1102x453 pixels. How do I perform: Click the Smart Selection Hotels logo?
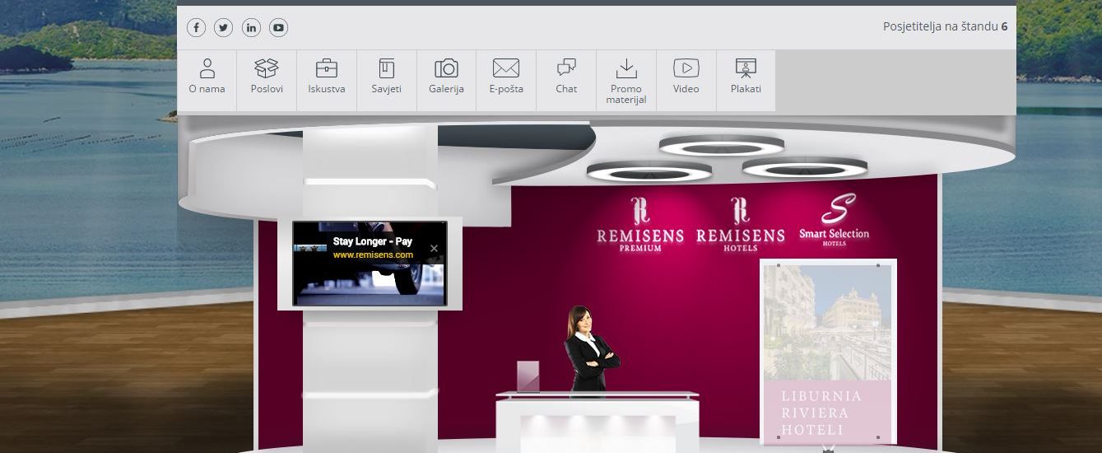[x=835, y=220]
